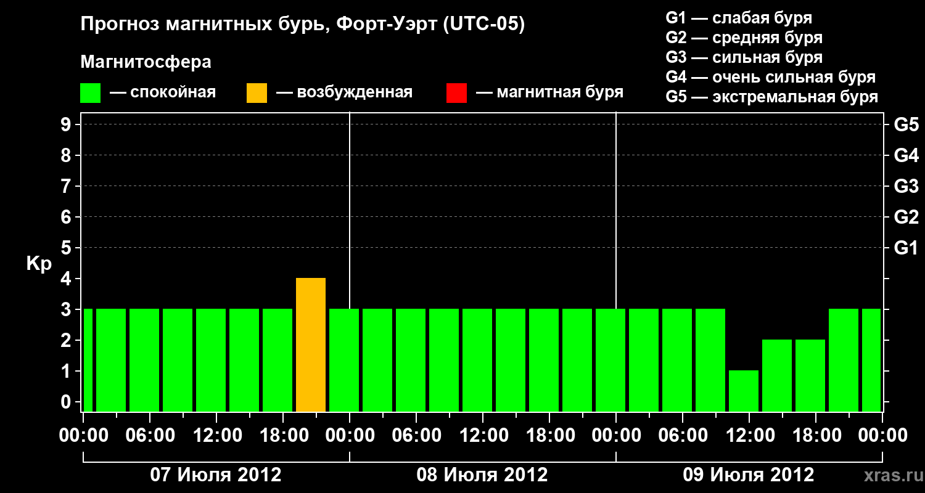
Task: Click the red 'магнитная буря' legend swatch
Action: (x=456, y=93)
